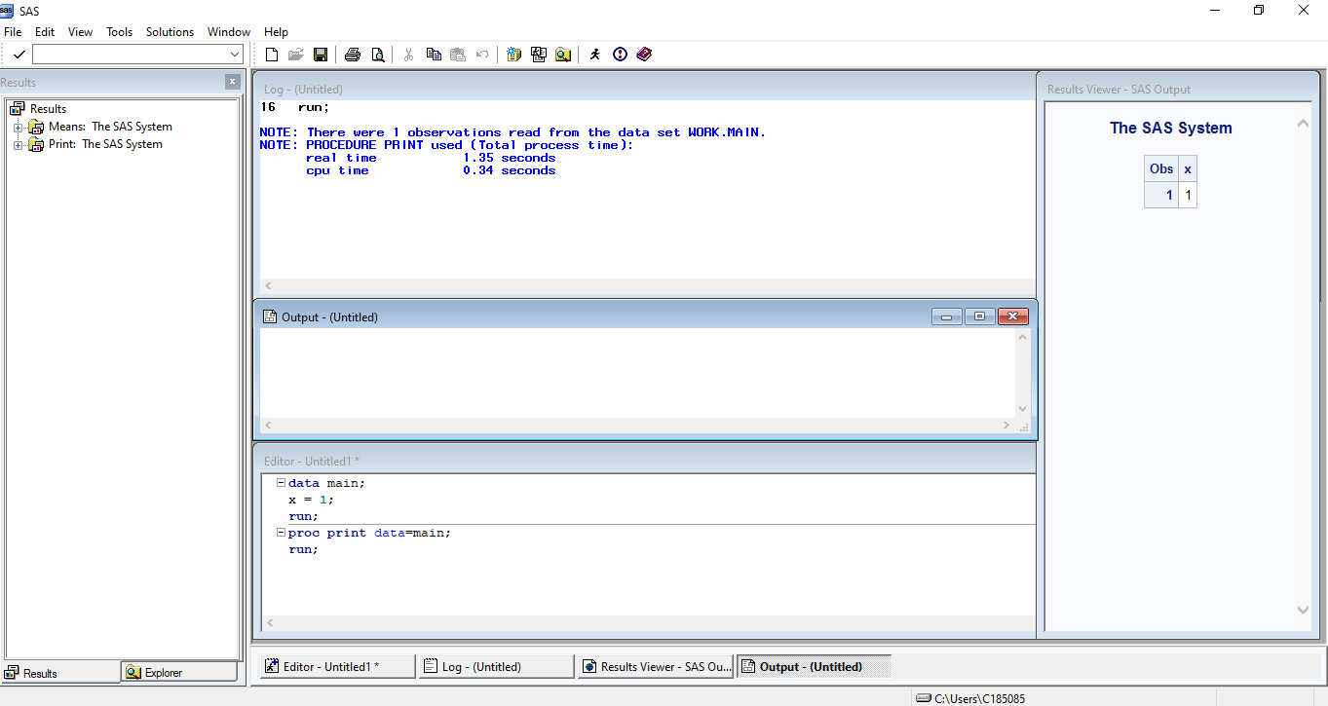
Task: Open the Solutions menu
Action: pos(170,31)
